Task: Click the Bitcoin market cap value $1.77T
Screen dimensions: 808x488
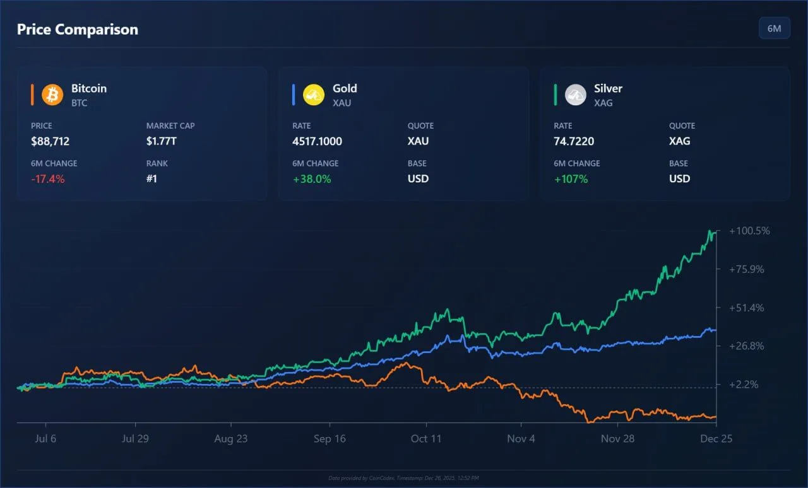Action: 163,141
